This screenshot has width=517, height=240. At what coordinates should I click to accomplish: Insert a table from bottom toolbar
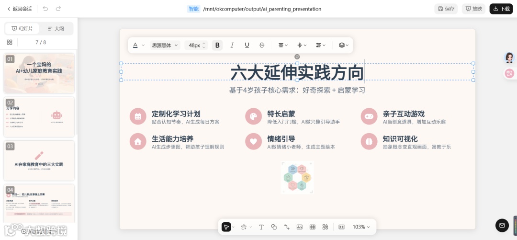pyautogui.click(x=312, y=227)
